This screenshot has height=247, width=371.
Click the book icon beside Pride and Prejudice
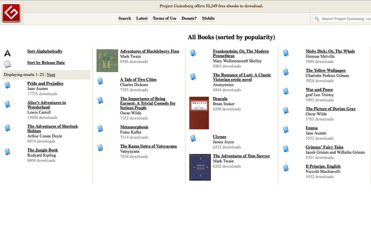pyautogui.click(x=7, y=86)
